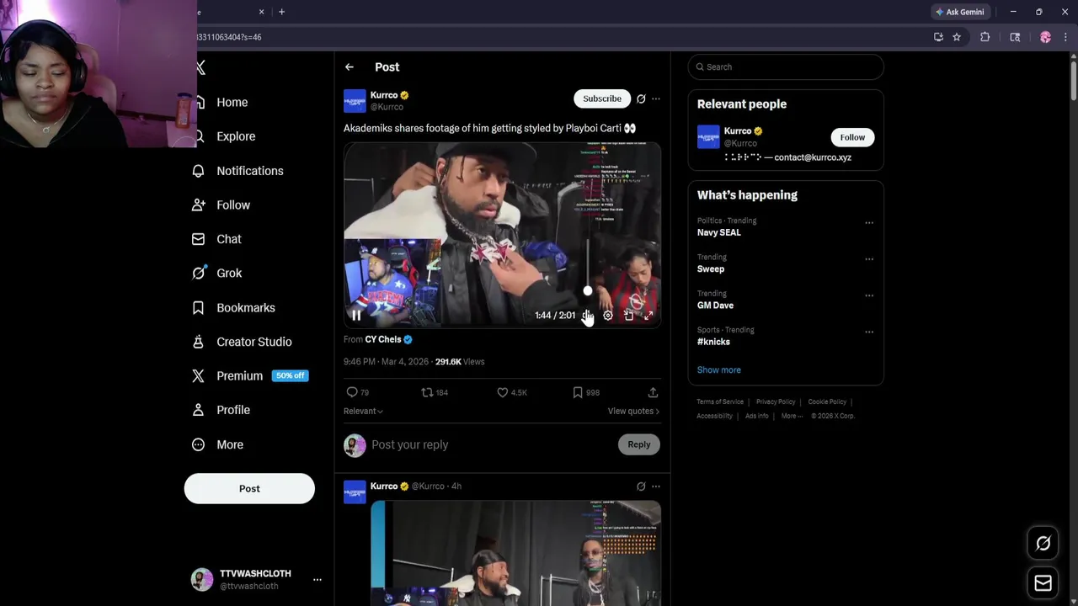Like the post with 4.5K likes
Viewport: 1078px width, 606px height.
tap(502, 392)
